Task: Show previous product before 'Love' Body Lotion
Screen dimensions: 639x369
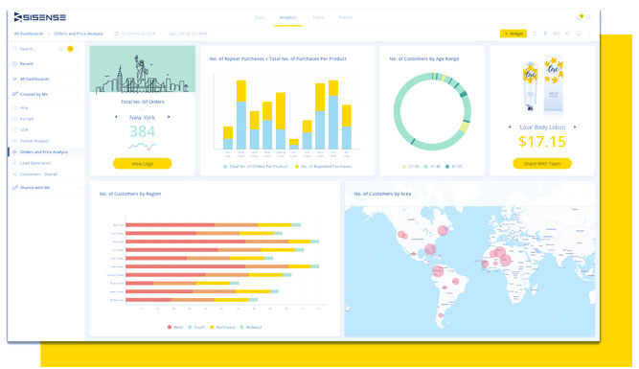Action: pyautogui.click(x=510, y=127)
